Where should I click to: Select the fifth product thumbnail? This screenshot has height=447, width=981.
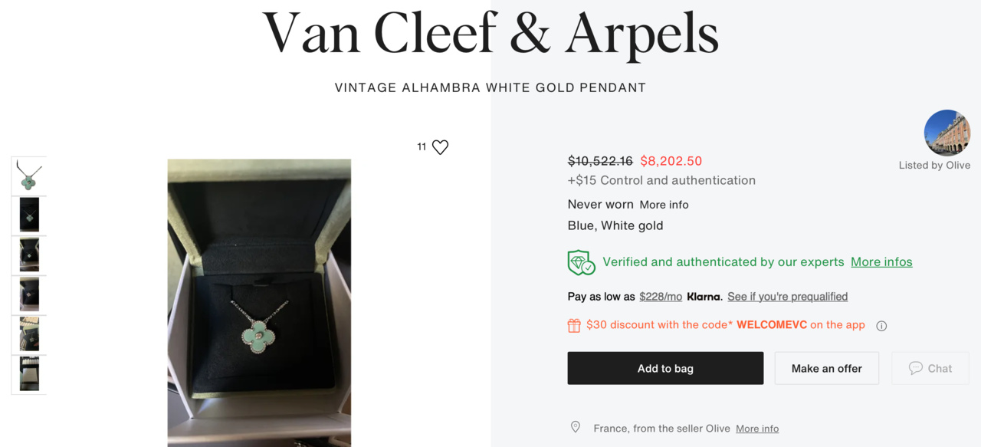coord(29,335)
